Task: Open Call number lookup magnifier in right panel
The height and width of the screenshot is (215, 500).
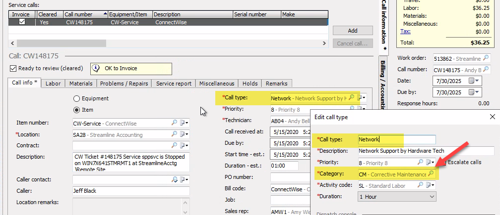Action: (486, 70)
